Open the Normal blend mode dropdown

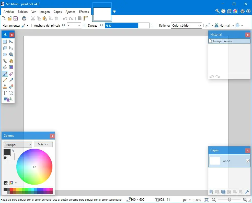[233, 25]
